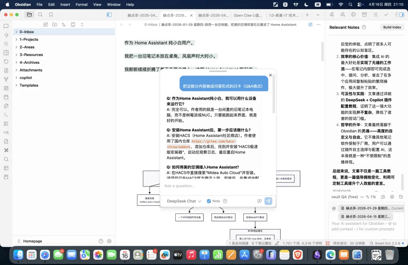Create a new folder in explorer

[55, 25]
